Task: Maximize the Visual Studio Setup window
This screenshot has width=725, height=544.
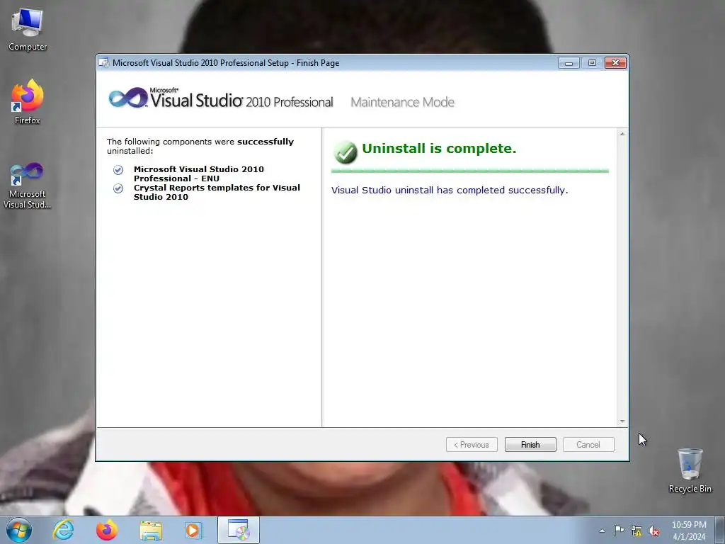Action: click(x=592, y=63)
